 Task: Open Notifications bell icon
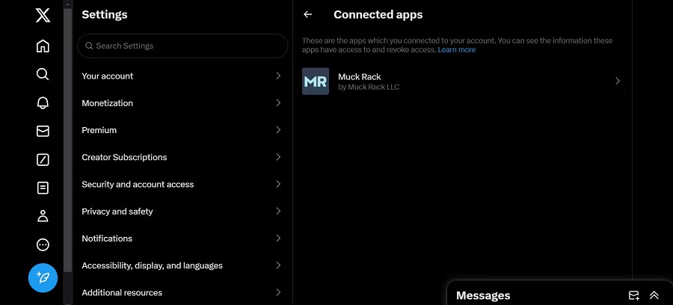(x=43, y=103)
